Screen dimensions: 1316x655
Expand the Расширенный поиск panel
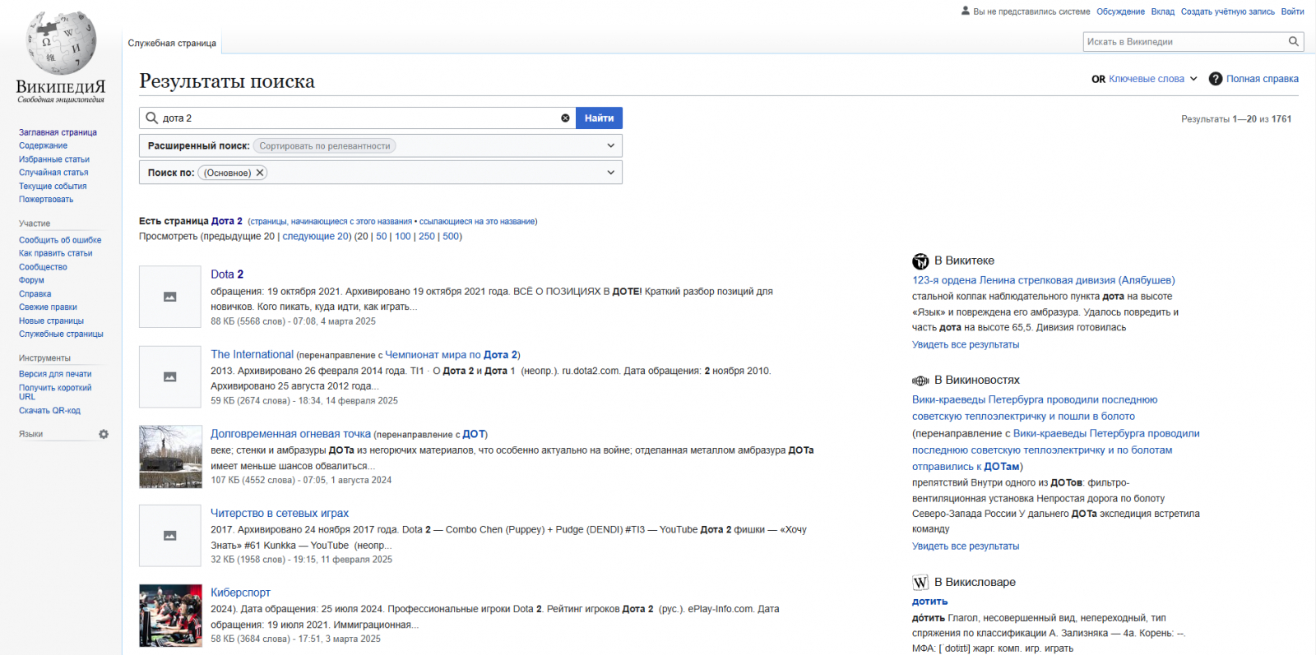[x=610, y=145]
